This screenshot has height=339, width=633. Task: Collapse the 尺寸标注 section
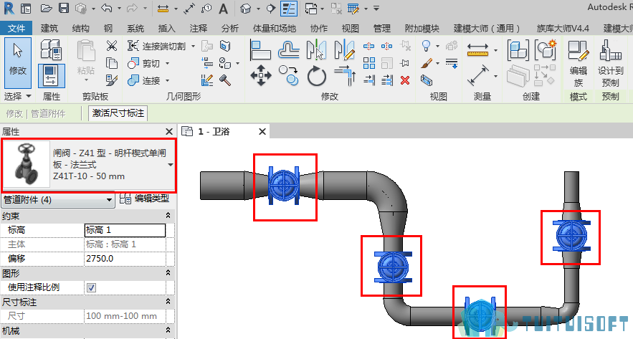click(168, 302)
